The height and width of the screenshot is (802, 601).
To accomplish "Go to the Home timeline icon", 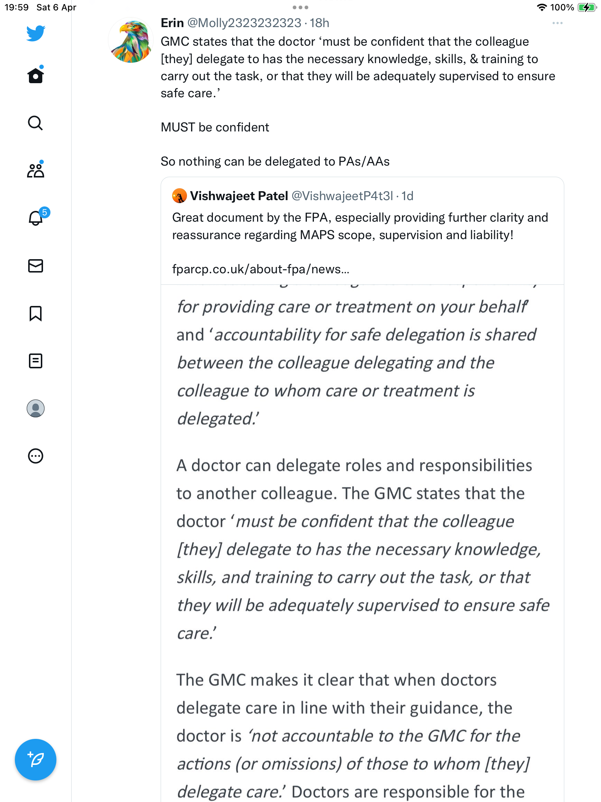I will 36,75.
